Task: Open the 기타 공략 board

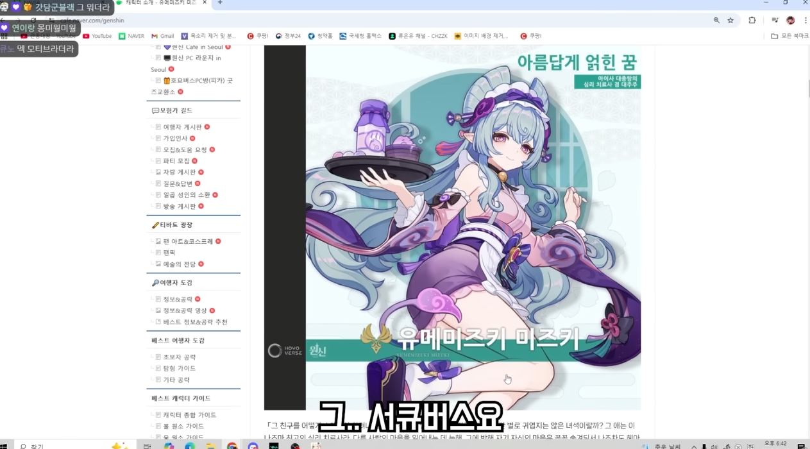Action: [176, 380]
